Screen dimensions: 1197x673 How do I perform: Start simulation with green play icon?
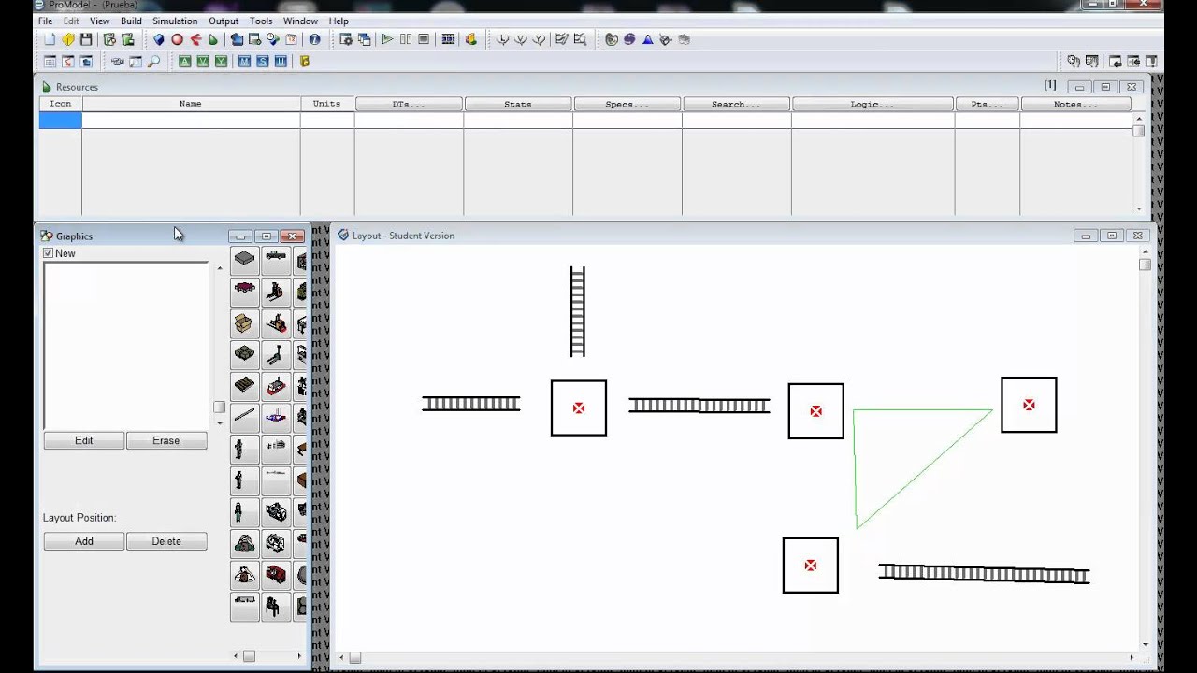tap(387, 39)
